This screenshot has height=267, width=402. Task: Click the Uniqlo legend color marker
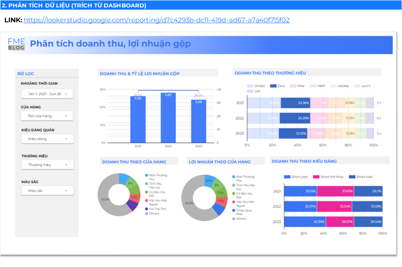(x=250, y=86)
